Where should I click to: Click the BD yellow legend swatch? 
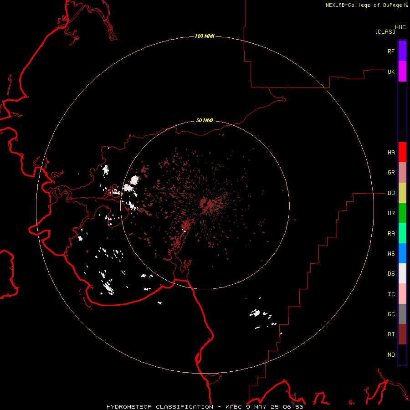click(402, 193)
